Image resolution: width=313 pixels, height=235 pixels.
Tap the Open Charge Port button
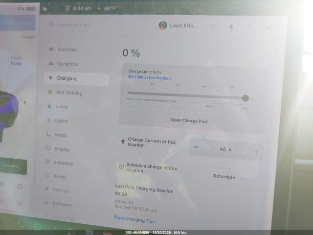pyautogui.click(x=189, y=121)
